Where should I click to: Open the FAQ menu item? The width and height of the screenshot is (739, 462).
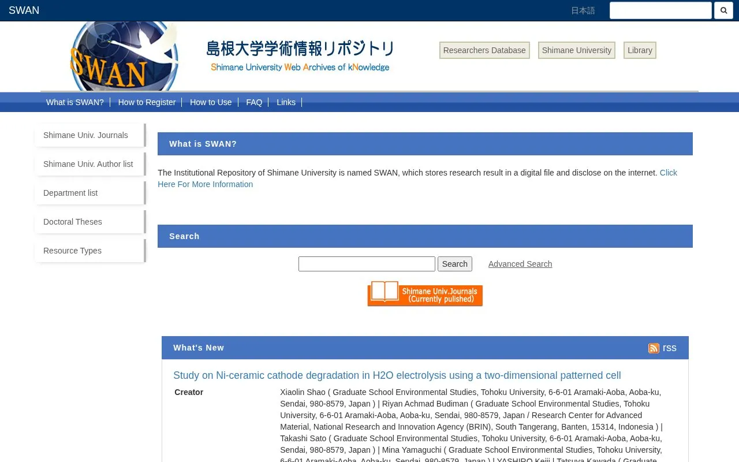coord(254,102)
